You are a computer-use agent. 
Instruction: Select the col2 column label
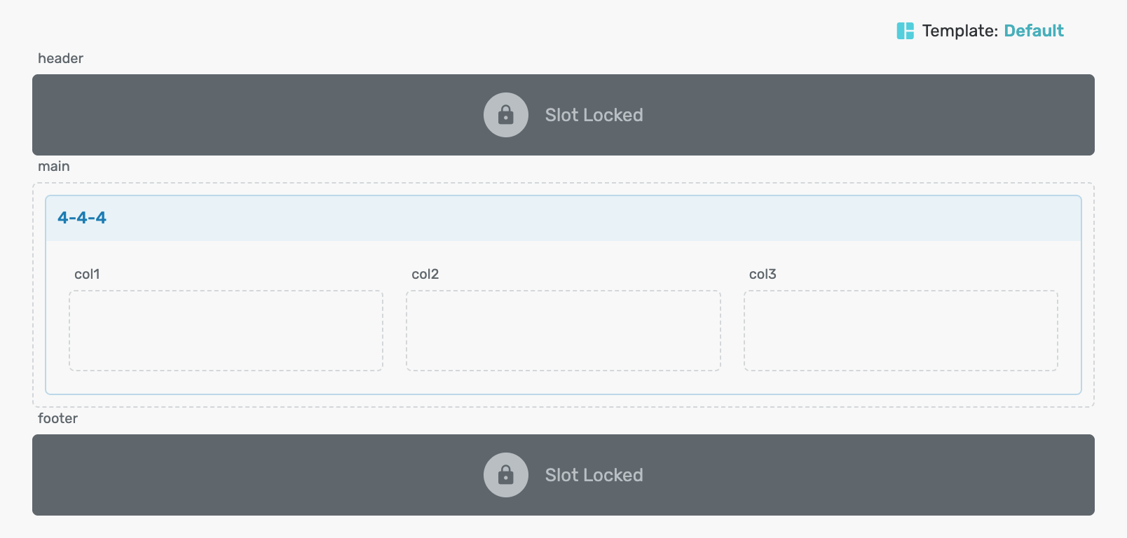point(425,274)
